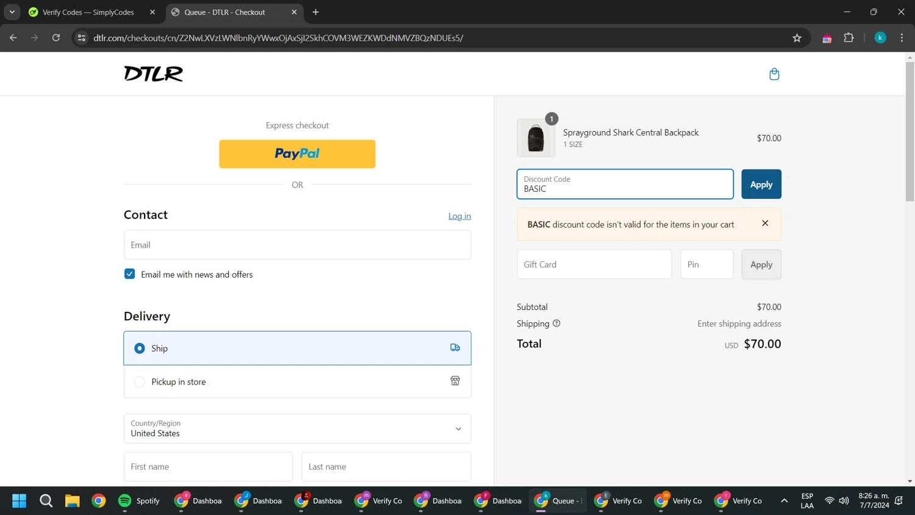Open the tab search dropdown arrow
The width and height of the screenshot is (915, 515).
(12, 12)
